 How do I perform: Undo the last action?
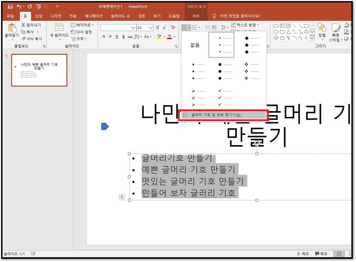click(x=19, y=7)
